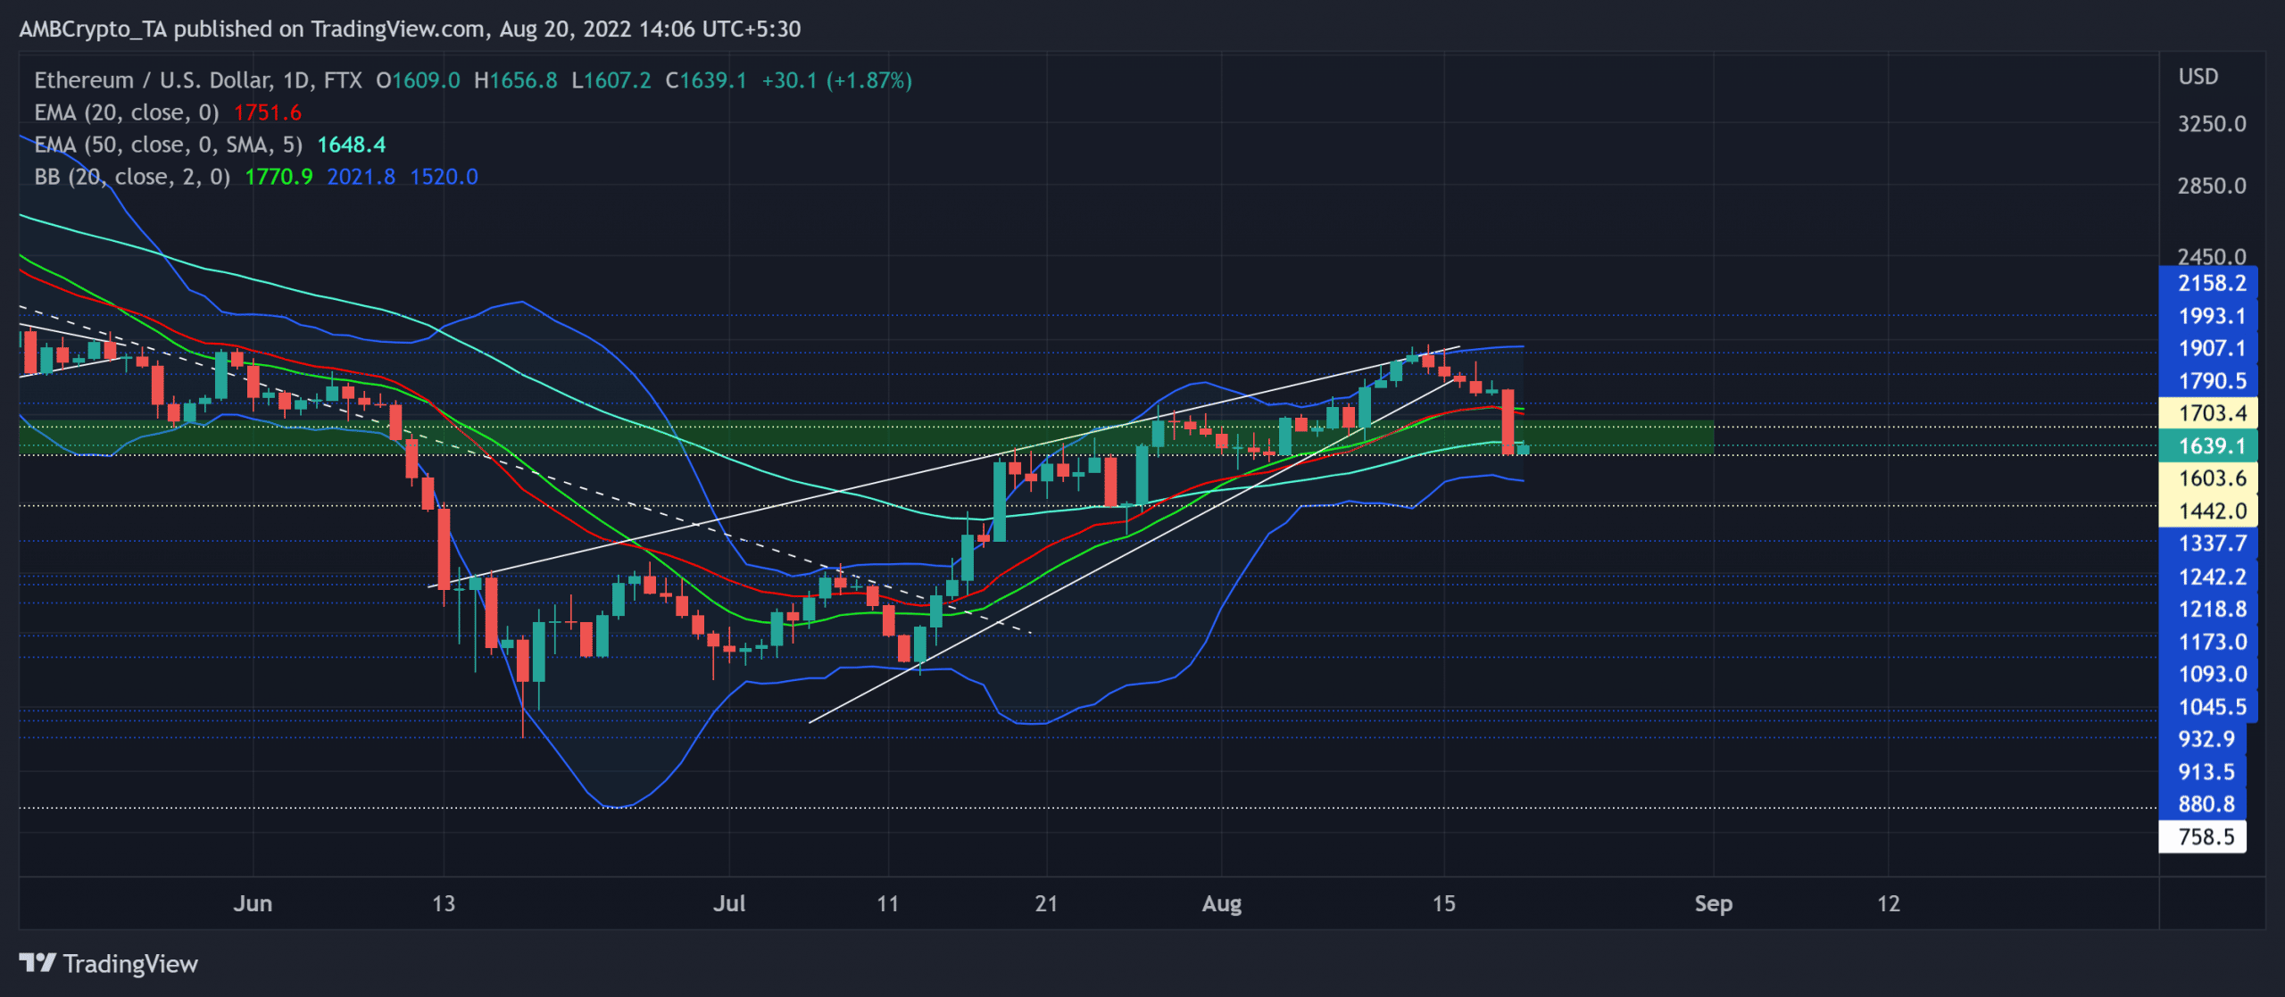The width and height of the screenshot is (2285, 997).
Task: Click the white 758.5 price label
Action: point(2202,837)
